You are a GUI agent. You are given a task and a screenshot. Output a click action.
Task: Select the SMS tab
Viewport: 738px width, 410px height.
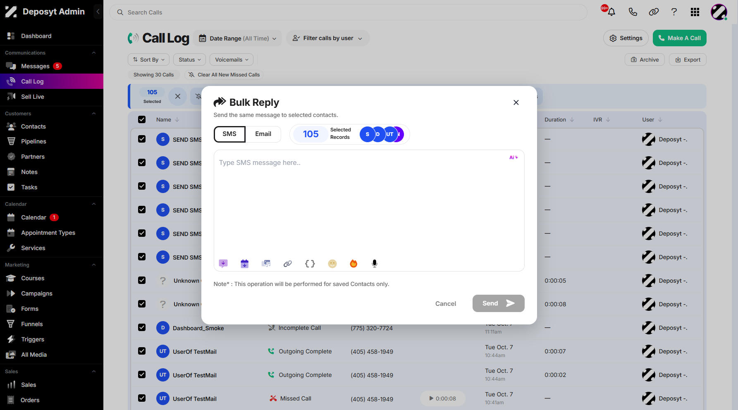point(229,134)
